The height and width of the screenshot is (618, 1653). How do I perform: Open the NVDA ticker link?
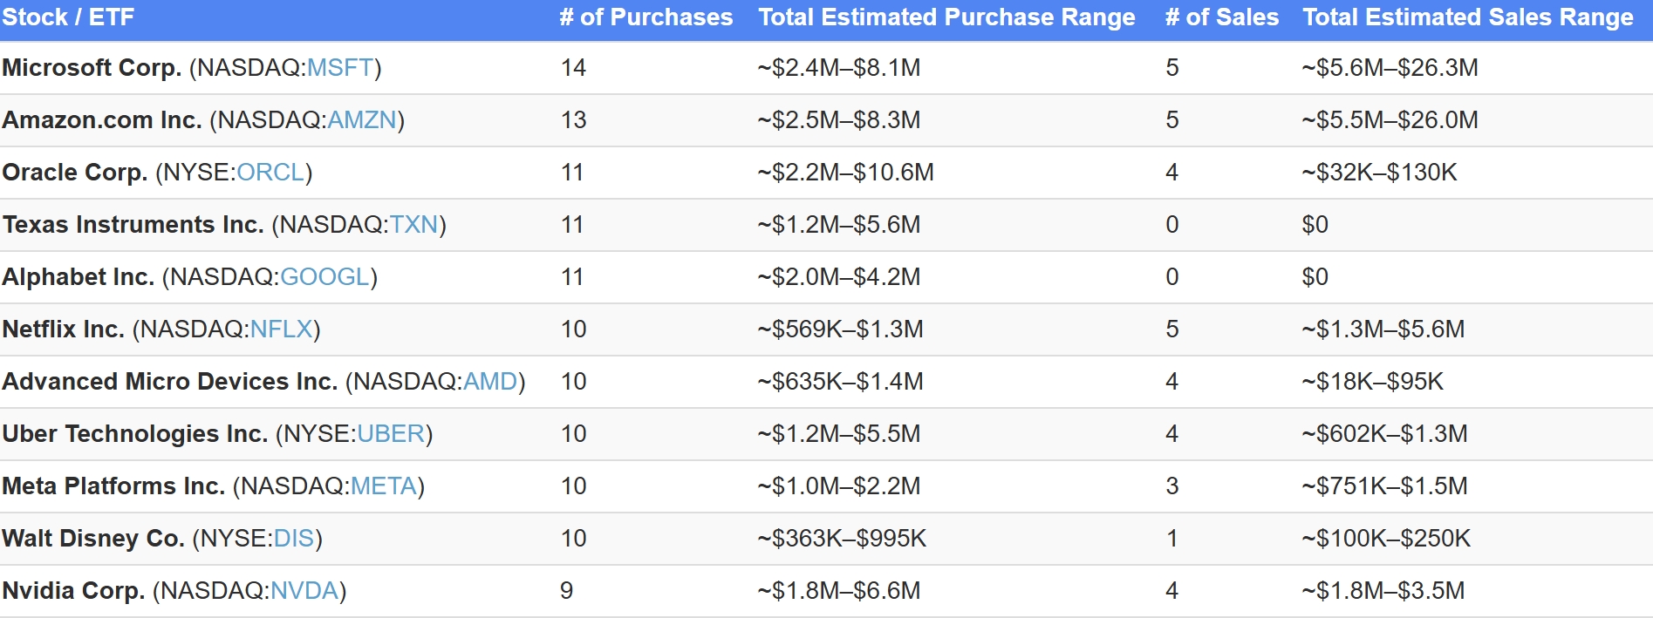pyautogui.click(x=304, y=591)
